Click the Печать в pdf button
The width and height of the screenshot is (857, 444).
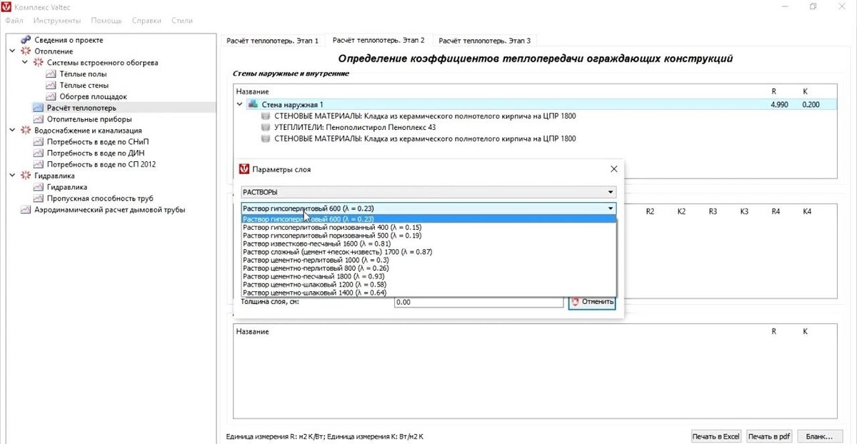click(x=770, y=436)
